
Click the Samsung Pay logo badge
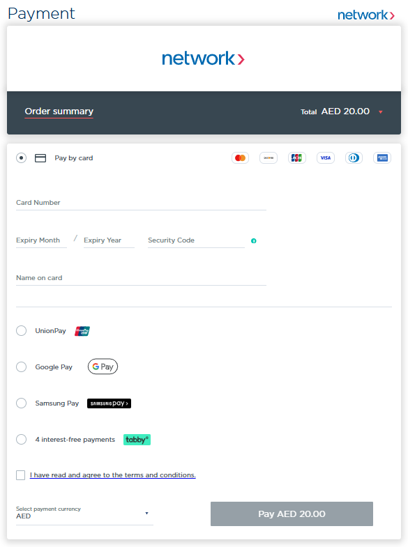click(x=109, y=403)
